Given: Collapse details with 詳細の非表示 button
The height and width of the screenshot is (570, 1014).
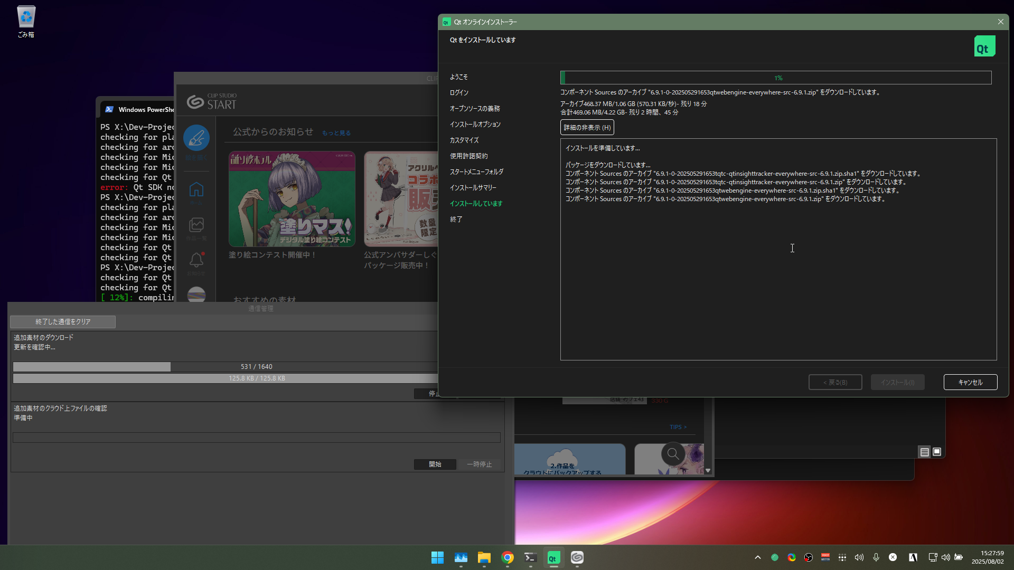Looking at the screenshot, I should tap(587, 127).
